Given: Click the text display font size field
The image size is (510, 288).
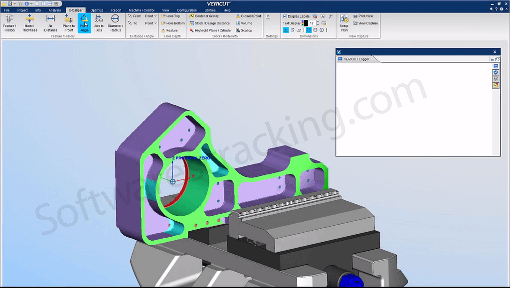Looking at the screenshot, I should point(312,23).
